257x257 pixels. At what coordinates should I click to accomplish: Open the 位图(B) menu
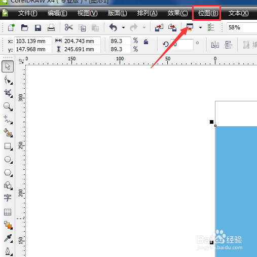click(x=208, y=13)
